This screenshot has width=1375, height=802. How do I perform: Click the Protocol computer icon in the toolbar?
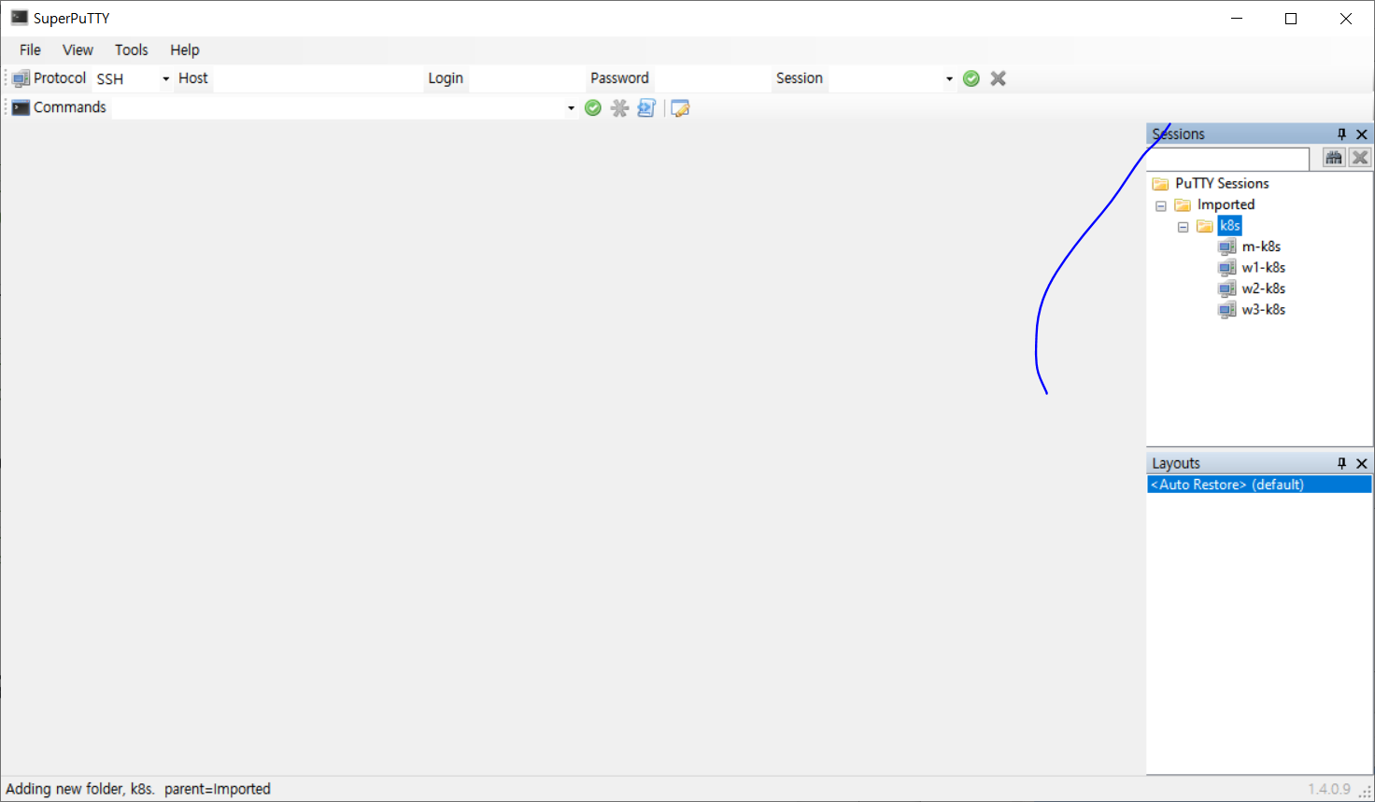pos(21,78)
